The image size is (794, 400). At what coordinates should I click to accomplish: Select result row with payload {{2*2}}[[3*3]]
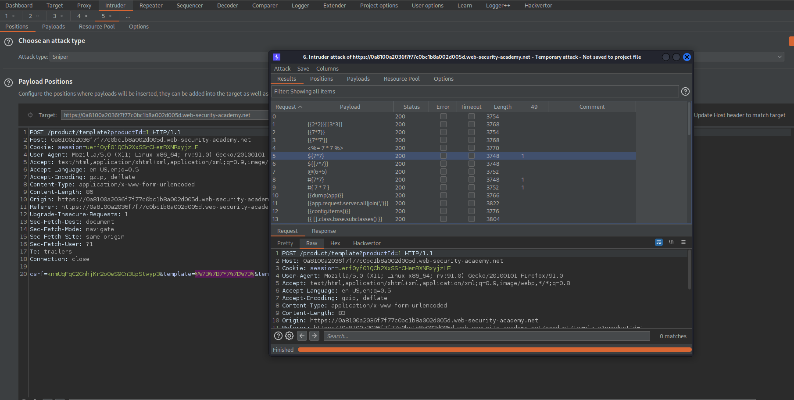pyautogui.click(x=454, y=124)
